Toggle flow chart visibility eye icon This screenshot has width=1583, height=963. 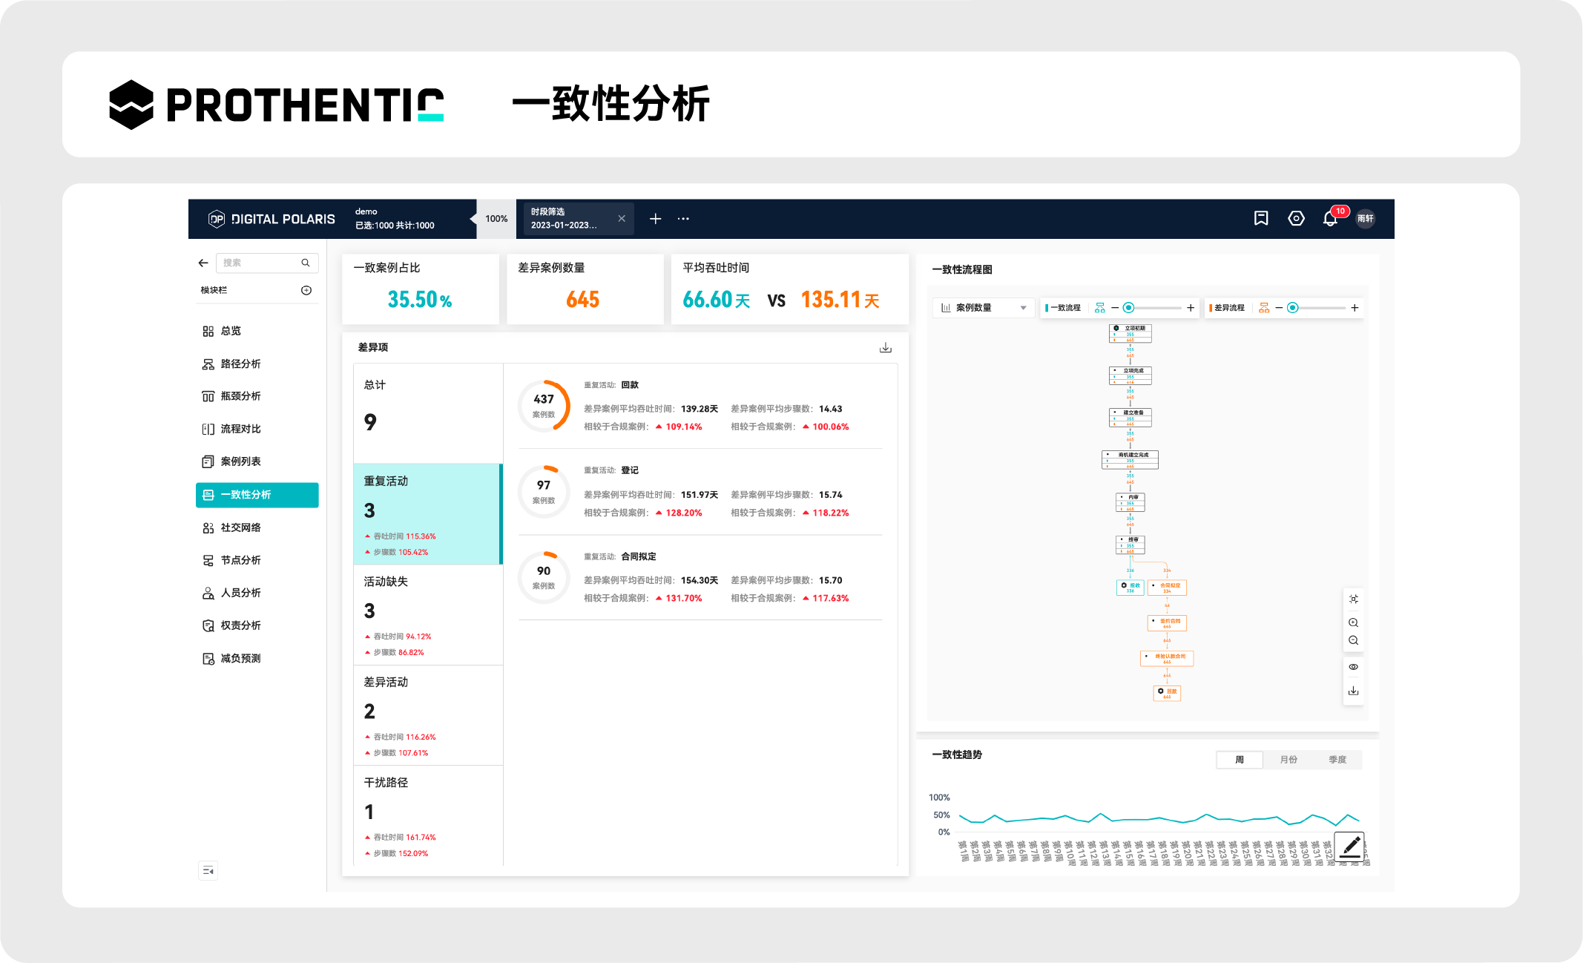tap(1353, 667)
